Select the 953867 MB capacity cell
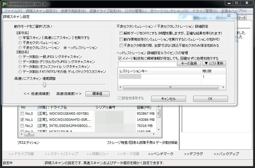 tap(146, 114)
